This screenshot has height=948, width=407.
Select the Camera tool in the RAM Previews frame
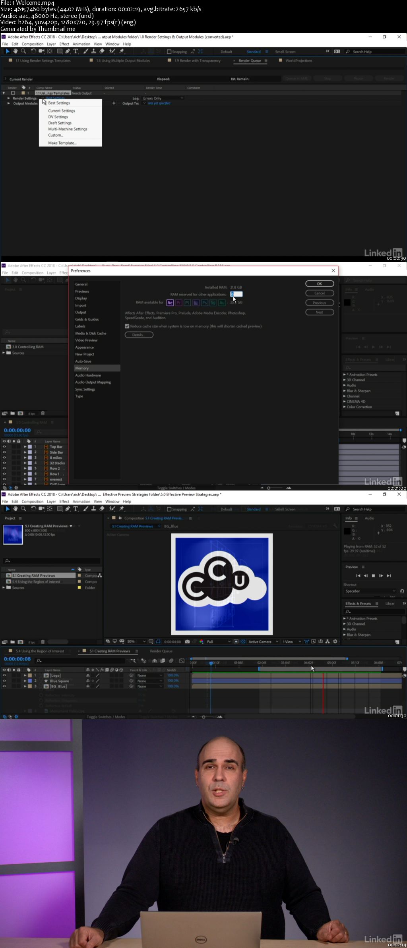[41, 509]
